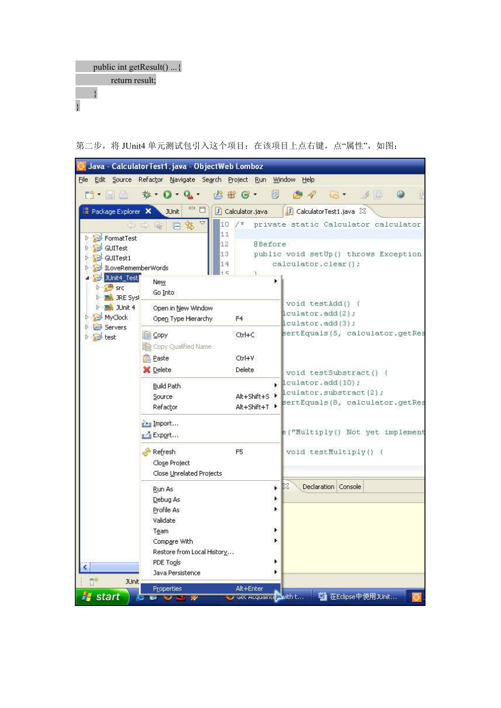Maximize the Package Explorer panel
The width and height of the screenshot is (501, 708).
[202, 210]
